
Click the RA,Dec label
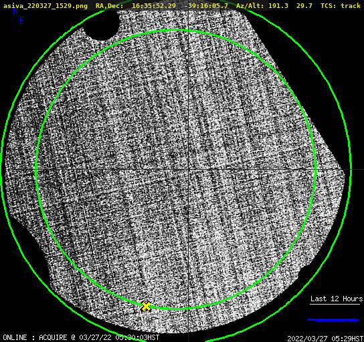click(110, 6)
